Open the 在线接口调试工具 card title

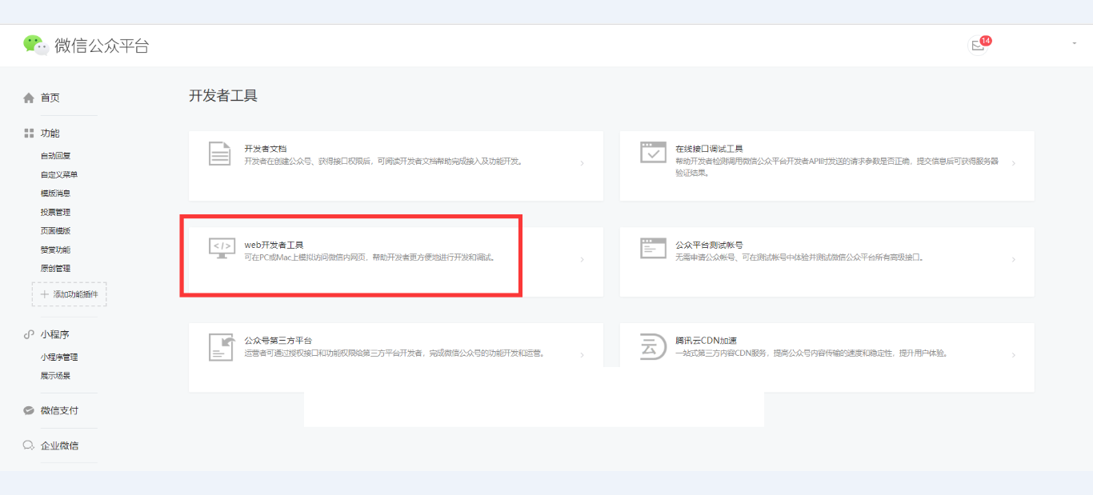coord(709,149)
